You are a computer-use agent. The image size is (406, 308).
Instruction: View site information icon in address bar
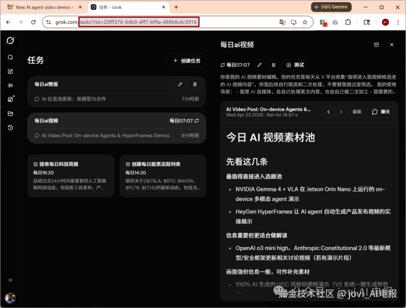point(48,22)
